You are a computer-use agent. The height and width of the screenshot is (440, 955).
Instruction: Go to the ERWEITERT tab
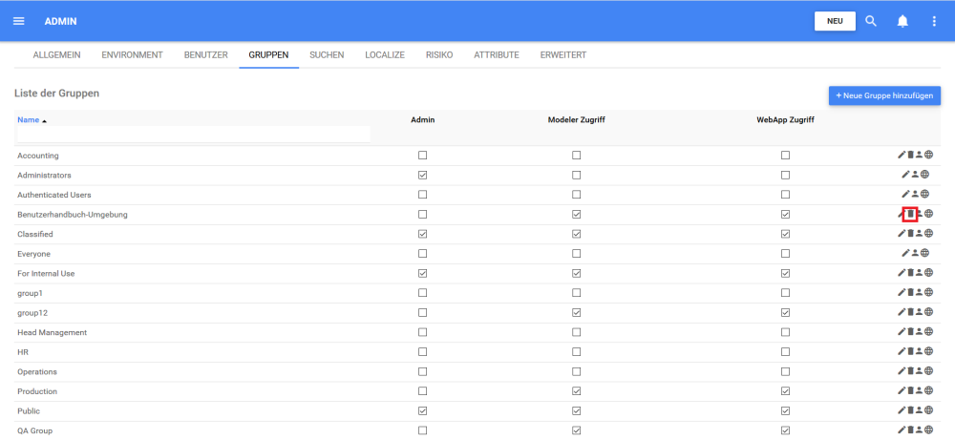pos(562,55)
